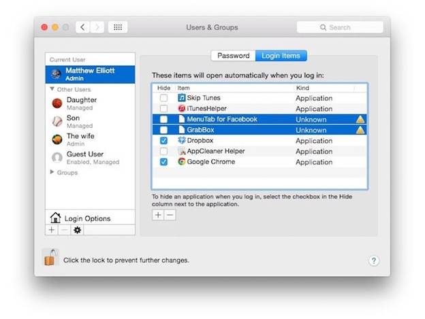Screen dimensions: 425x319
Task: Go back with the left chevron button
Action: click(x=82, y=27)
